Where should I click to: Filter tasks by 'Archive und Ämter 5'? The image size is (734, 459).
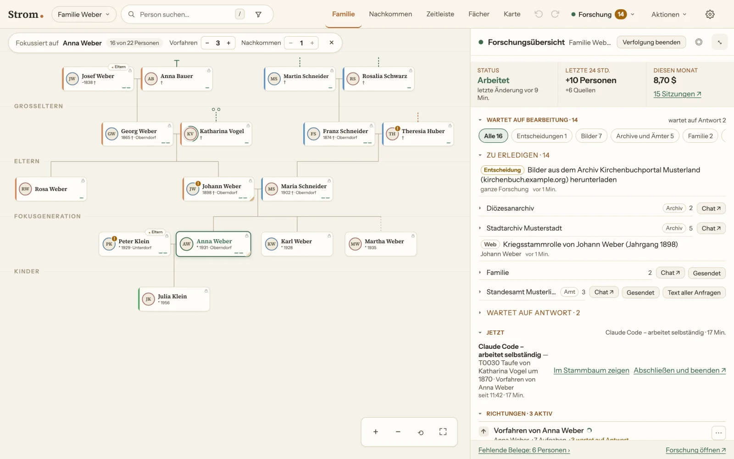pyautogui.click(x=645, y=136)
